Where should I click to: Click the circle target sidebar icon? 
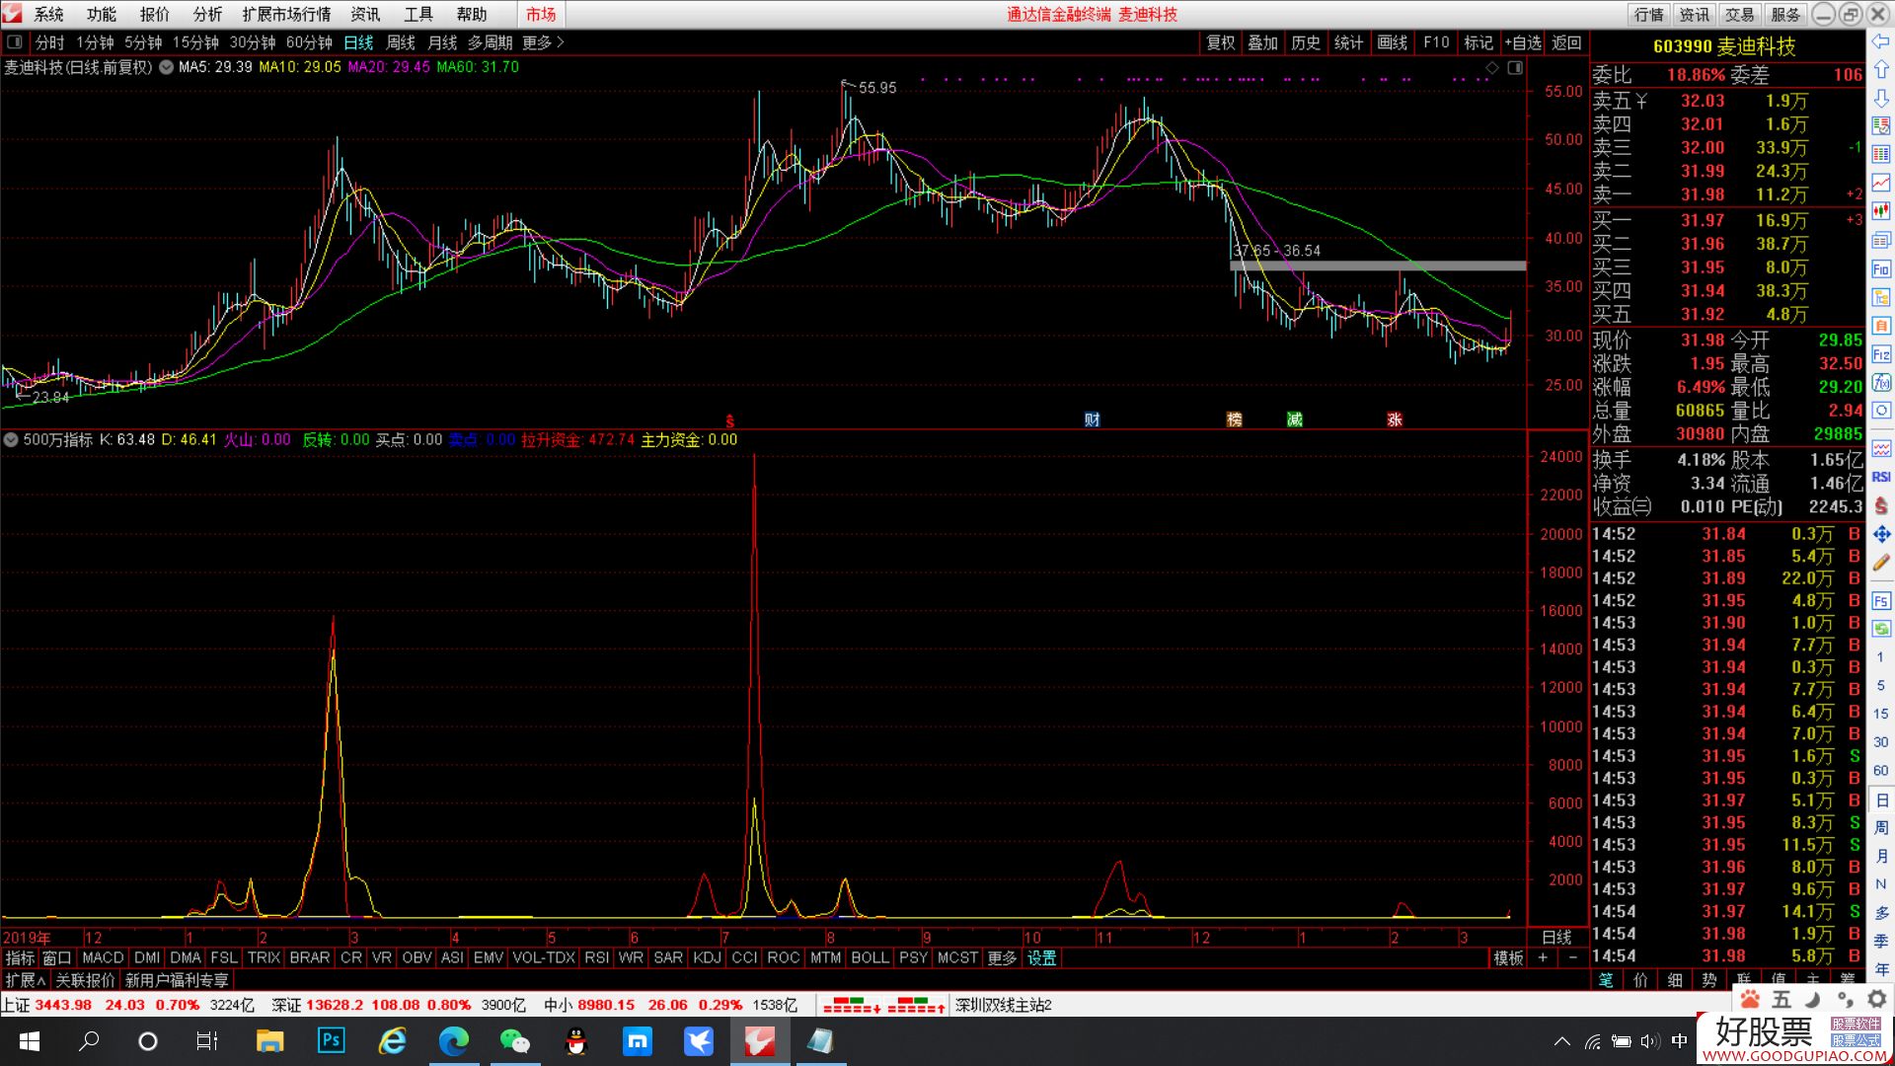1881,410
